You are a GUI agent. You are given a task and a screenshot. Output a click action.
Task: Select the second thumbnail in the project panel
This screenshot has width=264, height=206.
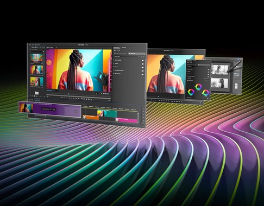point(36,69)
